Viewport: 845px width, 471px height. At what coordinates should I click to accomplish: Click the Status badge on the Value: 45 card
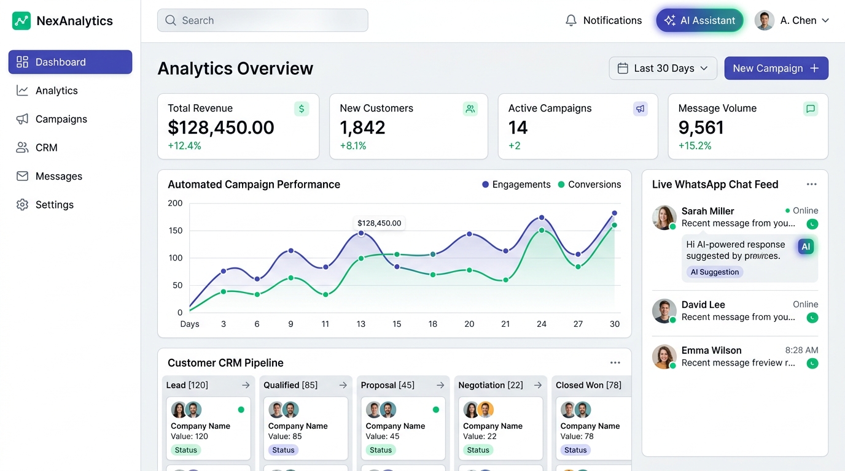click(x=381, y=450)
